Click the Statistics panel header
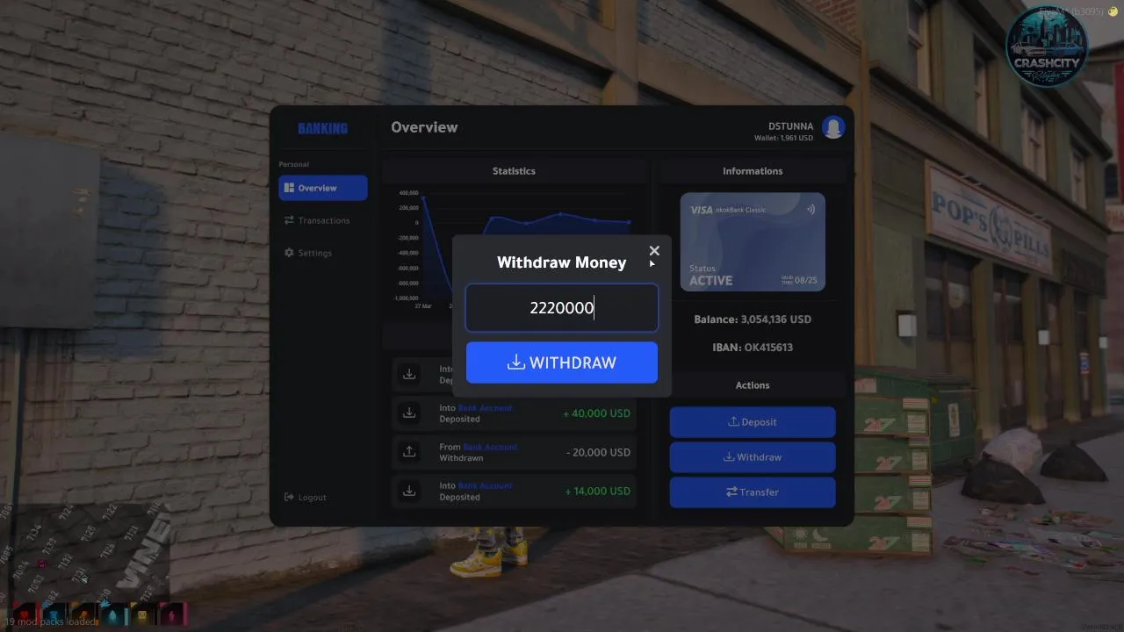The height and width of the screenshot is (632, 1124). (x=514, y=171)
